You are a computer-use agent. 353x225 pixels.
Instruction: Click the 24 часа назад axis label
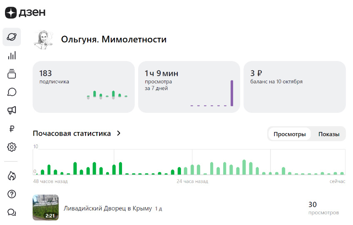pyautogui.click(x=192, y=181)
